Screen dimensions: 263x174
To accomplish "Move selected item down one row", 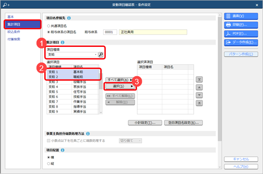I will pyautogui.click(x=199, y=95).
